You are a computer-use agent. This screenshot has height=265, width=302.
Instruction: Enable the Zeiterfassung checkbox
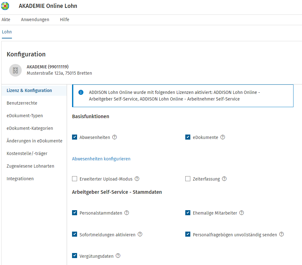coord(188,179)
